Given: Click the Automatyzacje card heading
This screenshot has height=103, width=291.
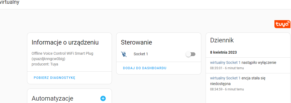Looking at the screenshot, I should pyautogui.click(x=52, y=98).
